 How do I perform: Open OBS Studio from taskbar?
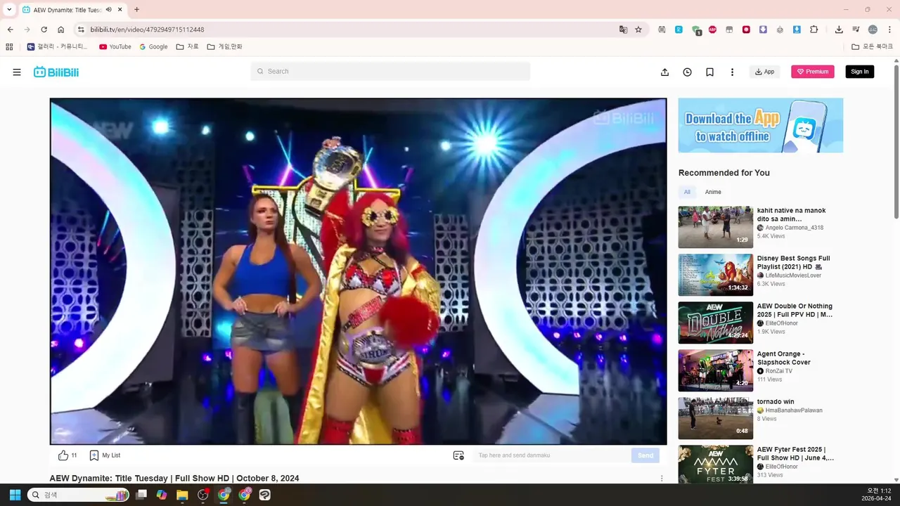tap(203, 495)
